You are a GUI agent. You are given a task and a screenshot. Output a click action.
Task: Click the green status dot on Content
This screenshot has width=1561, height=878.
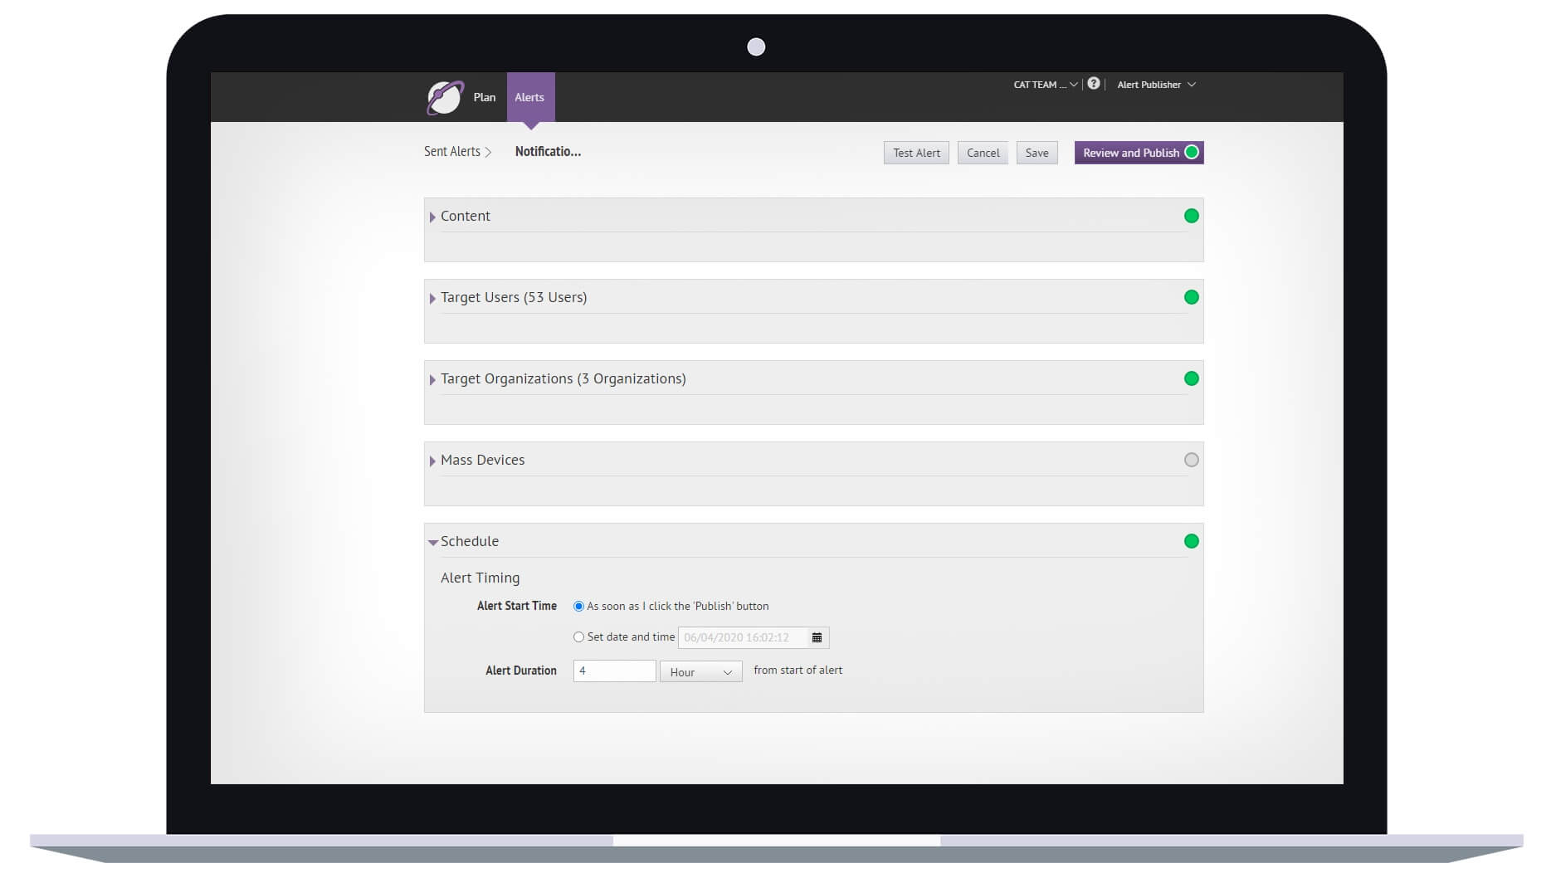click(1191, 216)
